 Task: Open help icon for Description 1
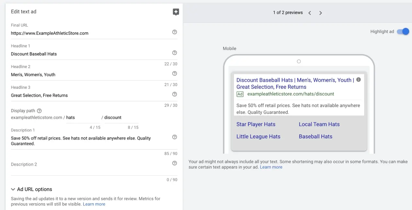[175, 137]
